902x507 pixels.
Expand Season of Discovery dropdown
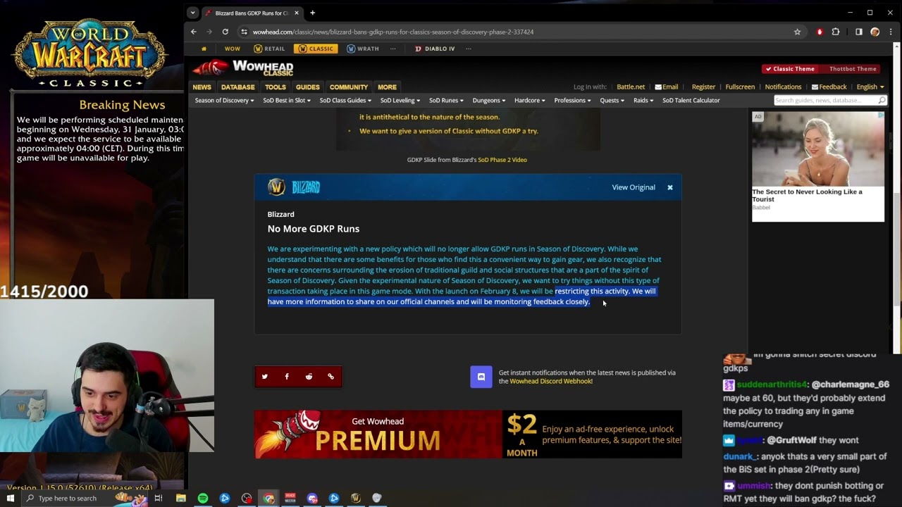coord(224,100)
